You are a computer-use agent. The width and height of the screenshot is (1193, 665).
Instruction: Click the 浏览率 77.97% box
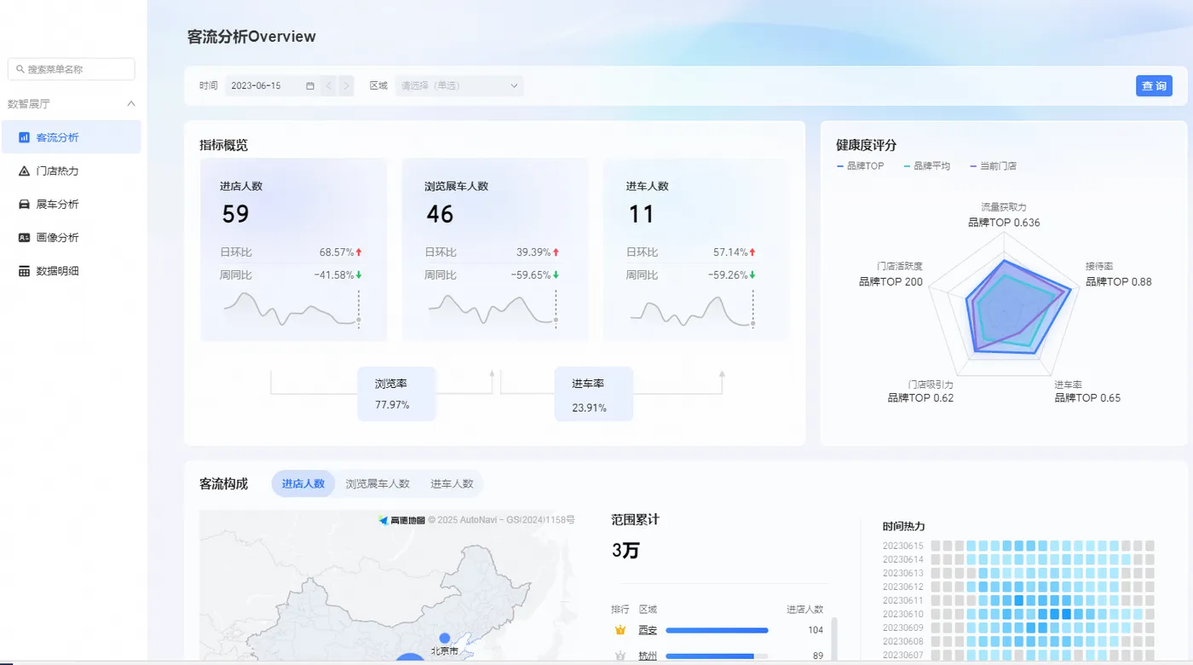pos(396,394)
